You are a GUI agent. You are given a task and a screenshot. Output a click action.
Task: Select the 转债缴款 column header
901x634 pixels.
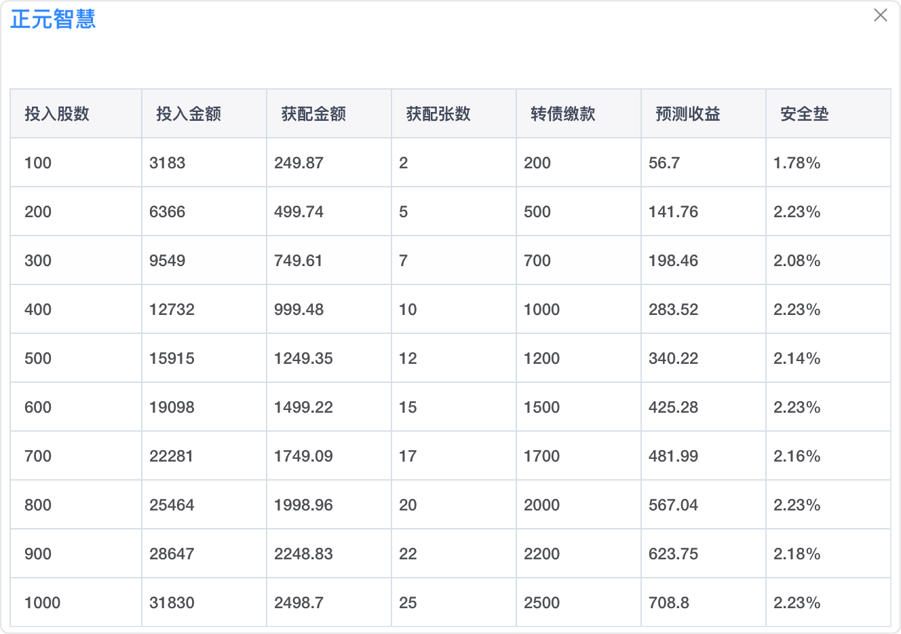point(563,114)
